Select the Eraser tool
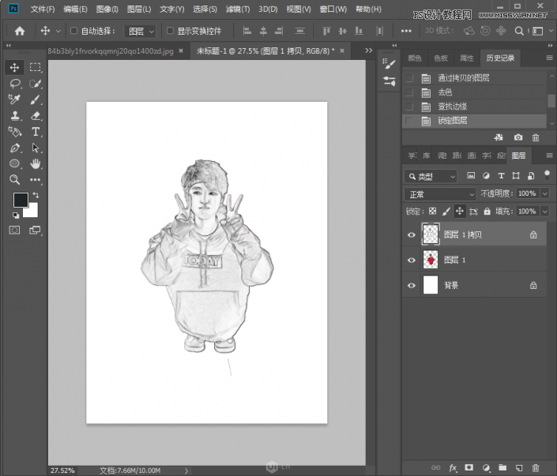 pos(35,116)
